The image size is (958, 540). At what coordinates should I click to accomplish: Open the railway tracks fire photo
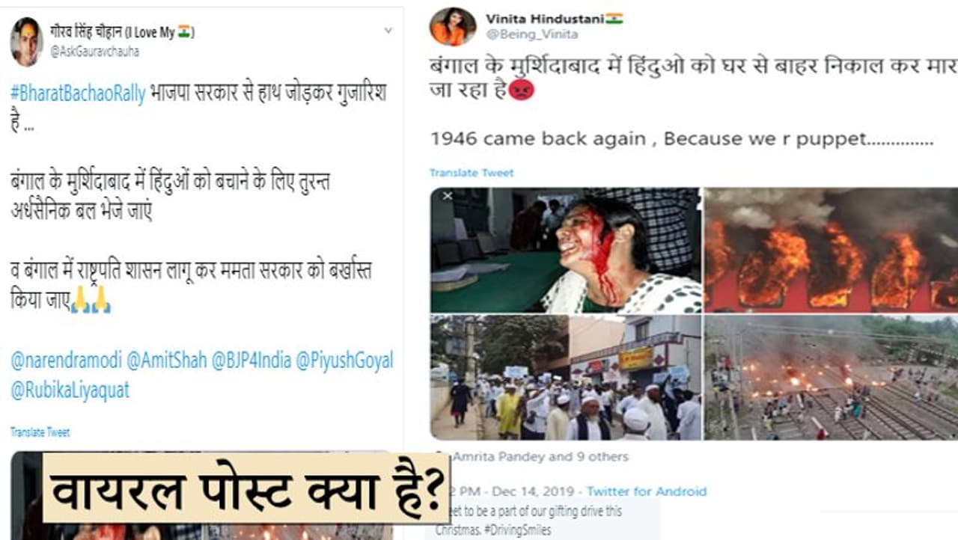(x=831, y=378)
